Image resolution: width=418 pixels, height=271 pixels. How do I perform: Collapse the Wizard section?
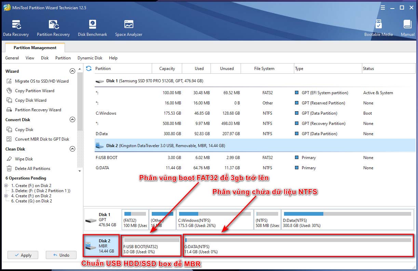pos(72,71)
